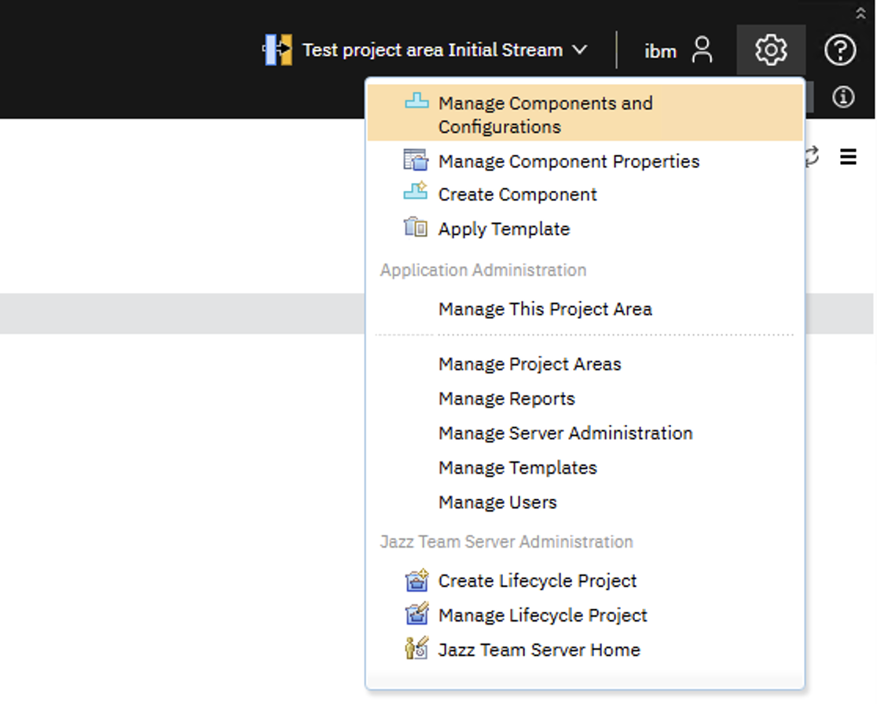Click the Create Component icon
This screenshot has width=877, height=704.
416,193
